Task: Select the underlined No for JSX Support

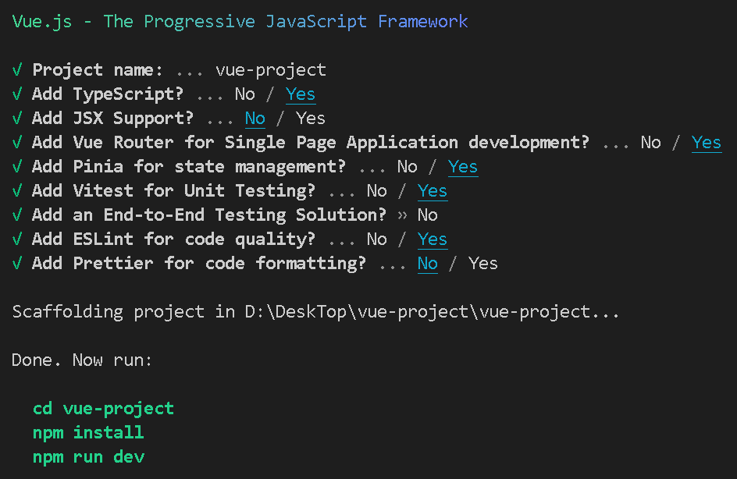Action: coord(255,119)
